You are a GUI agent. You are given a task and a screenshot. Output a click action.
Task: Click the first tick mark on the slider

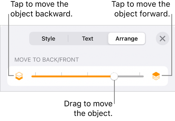point(62,74)
